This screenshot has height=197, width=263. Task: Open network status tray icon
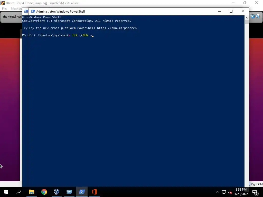point(224,192)
